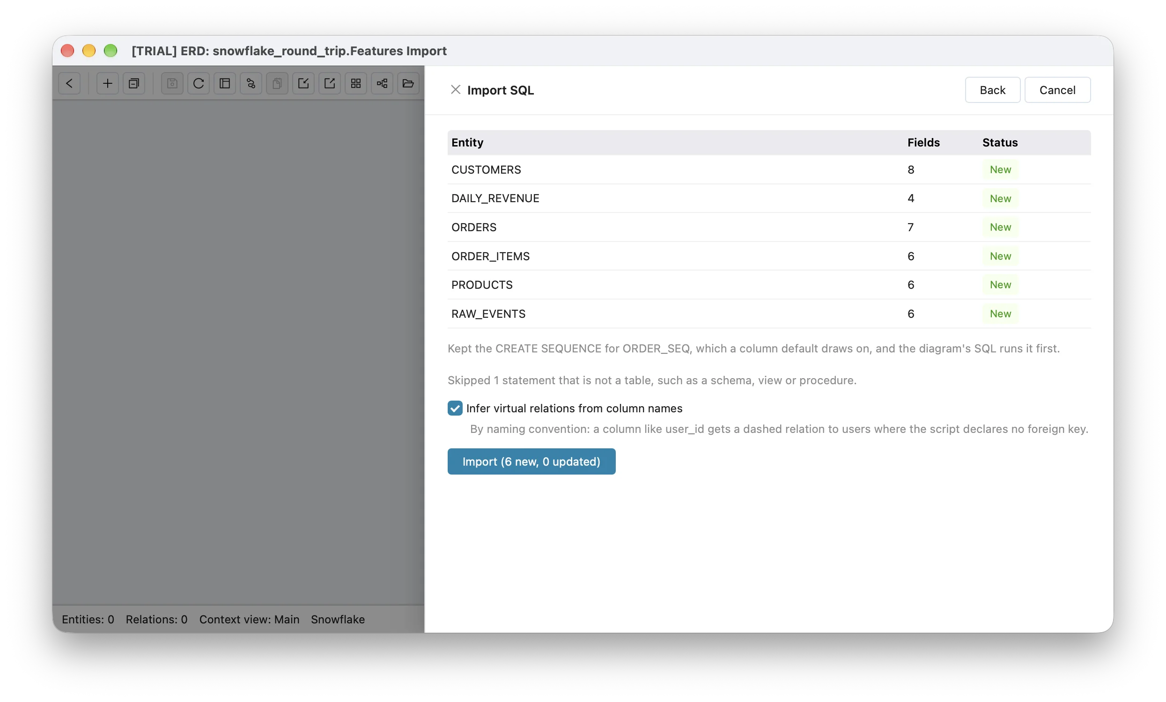This screenshot has width=1166, height=702.
Task: Click the clipboard paste toolbar icon
Action: (x=277, y=84)
